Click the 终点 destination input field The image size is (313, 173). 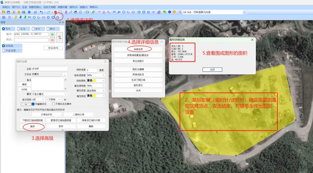(x=31, y=40)
